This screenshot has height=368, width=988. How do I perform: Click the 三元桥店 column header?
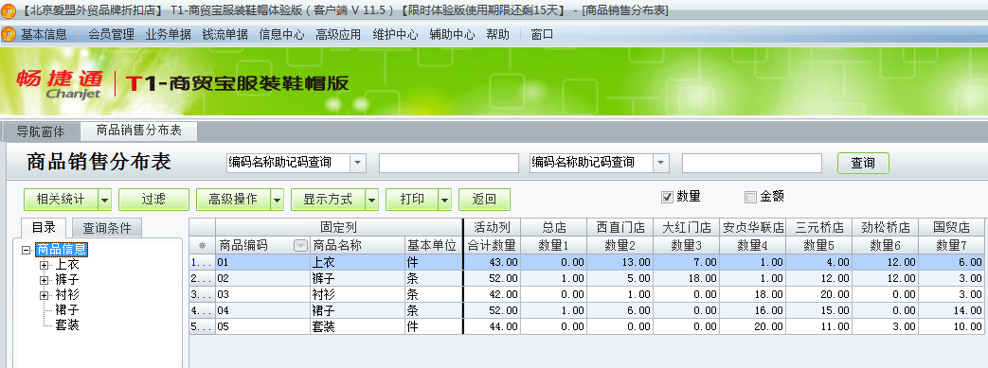tap(818, 227)
